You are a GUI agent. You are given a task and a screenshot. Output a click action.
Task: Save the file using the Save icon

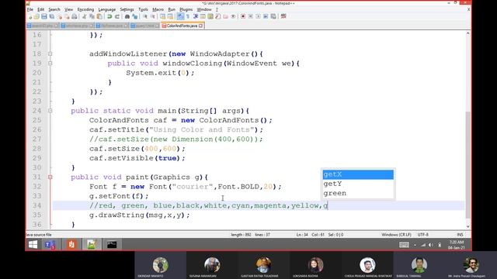pos(44,16)
